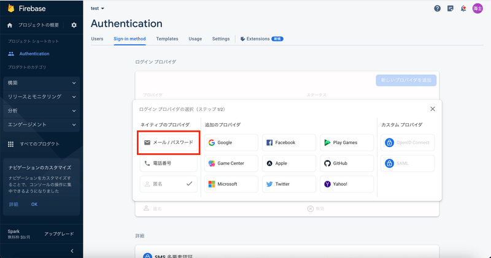Click the mail envelope icon

coord(147,143)
